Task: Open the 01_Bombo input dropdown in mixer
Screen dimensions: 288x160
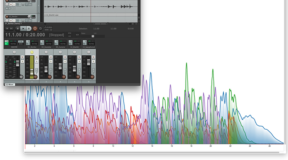Action: click(36, 70)
